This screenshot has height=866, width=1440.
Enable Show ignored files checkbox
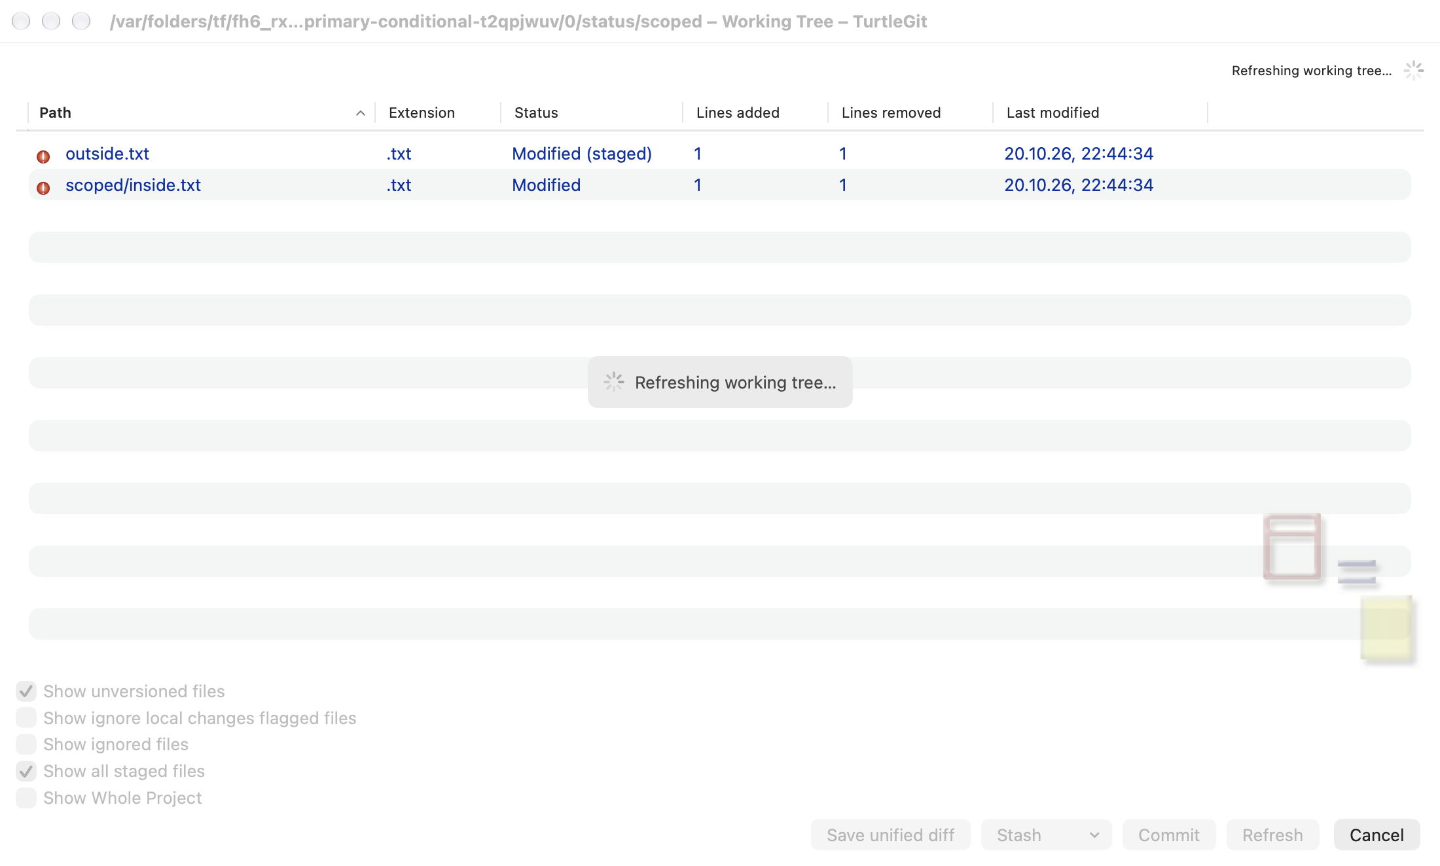pos(26,744)
